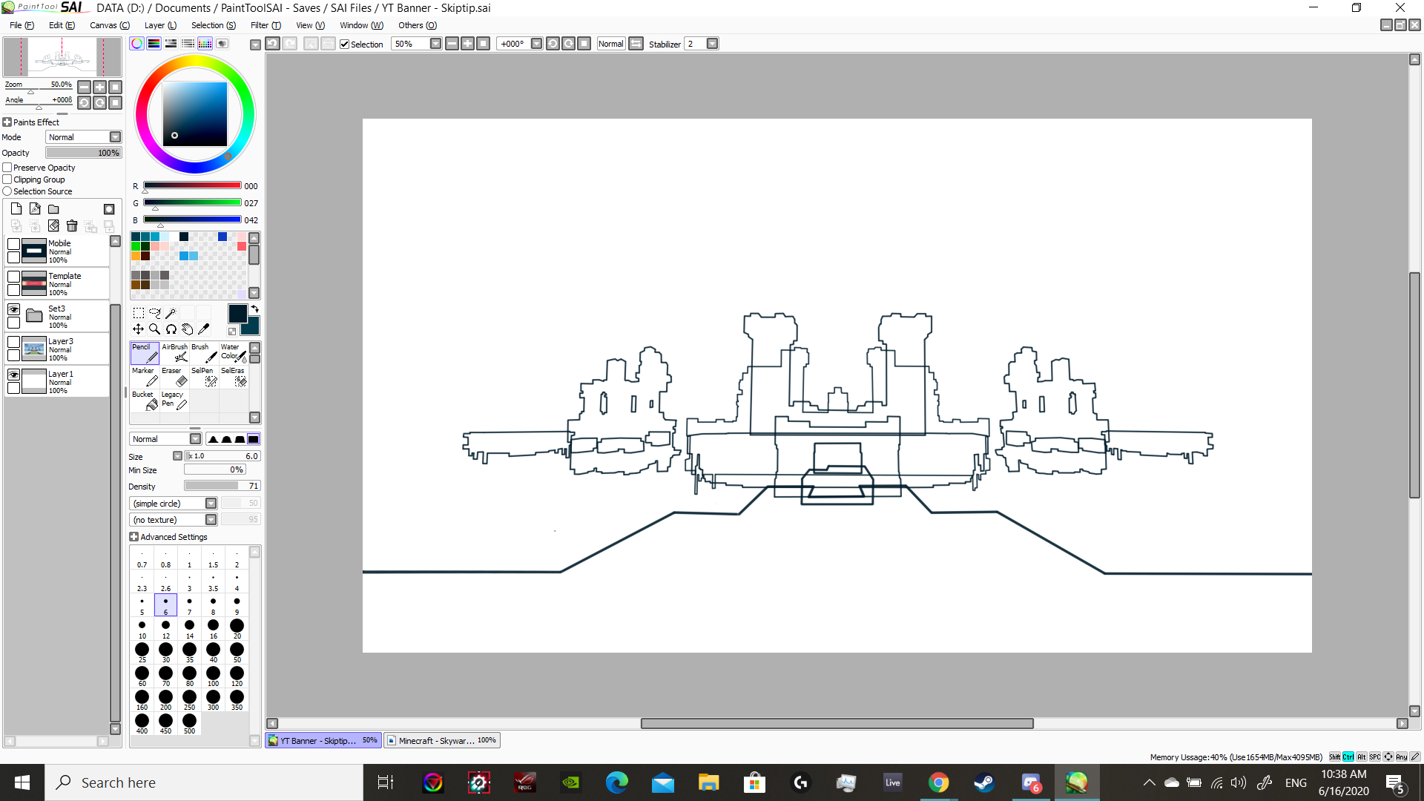Image resolution: width=1424 pixels, height=801 pixels.
Task: Show the color wheel panel
Action: (x=137, y=44)
